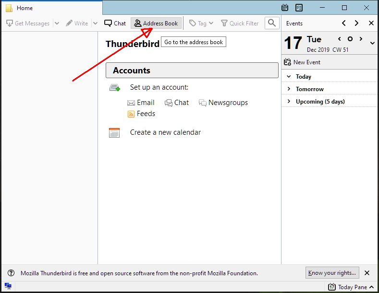
Task: Click the date text Dec 2019
Action: 318,50
